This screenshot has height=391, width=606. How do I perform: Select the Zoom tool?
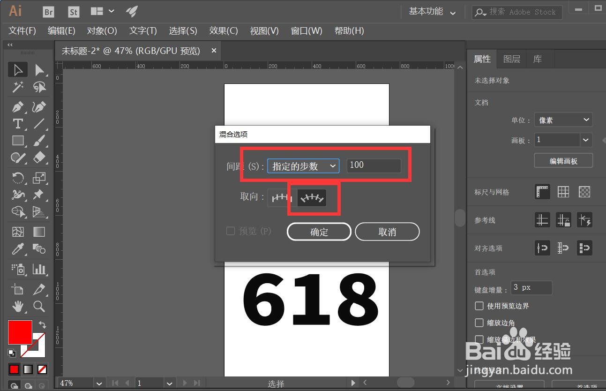point(39,307)
